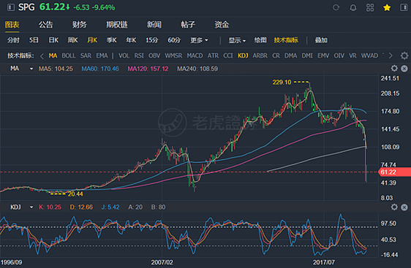The image size is (411, 268).
Task: Toggle the CCI indicator
Action: point(228,55)
